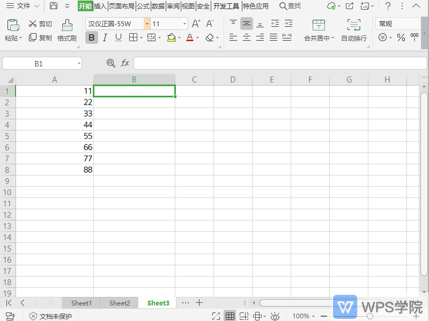Click the font color red A swatch
Image resolution: width=429 pixels, height=321 pixels.
[189, 37]
